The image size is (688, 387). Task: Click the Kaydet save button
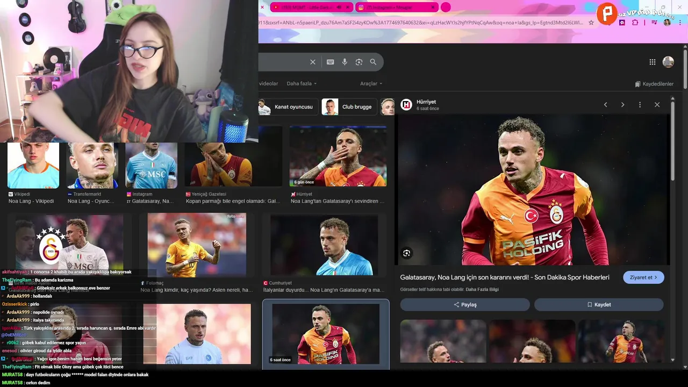tap(599, 304)
